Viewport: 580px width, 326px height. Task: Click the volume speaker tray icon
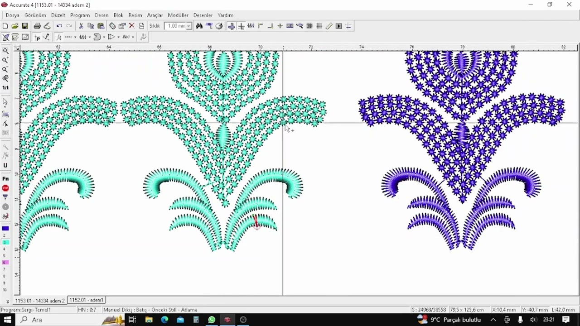tap(534, 320)
